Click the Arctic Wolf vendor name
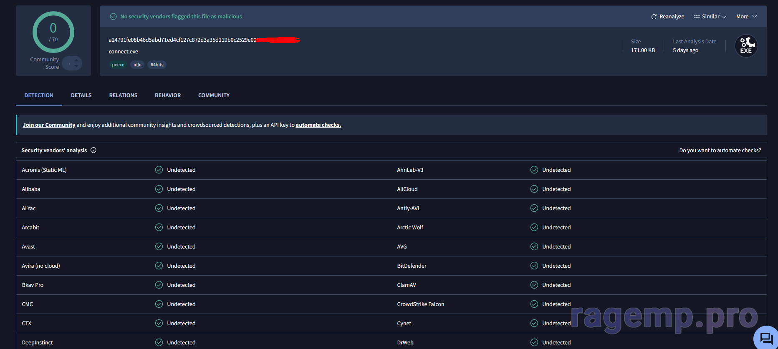The height and width of the screenshot is (349, 778). click(x=410, y=228)
